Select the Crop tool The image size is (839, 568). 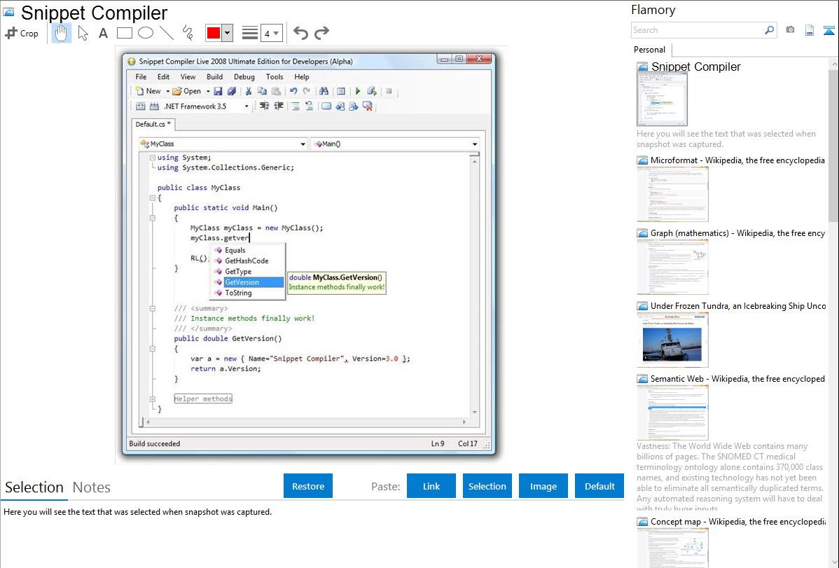tap(22, 33)
